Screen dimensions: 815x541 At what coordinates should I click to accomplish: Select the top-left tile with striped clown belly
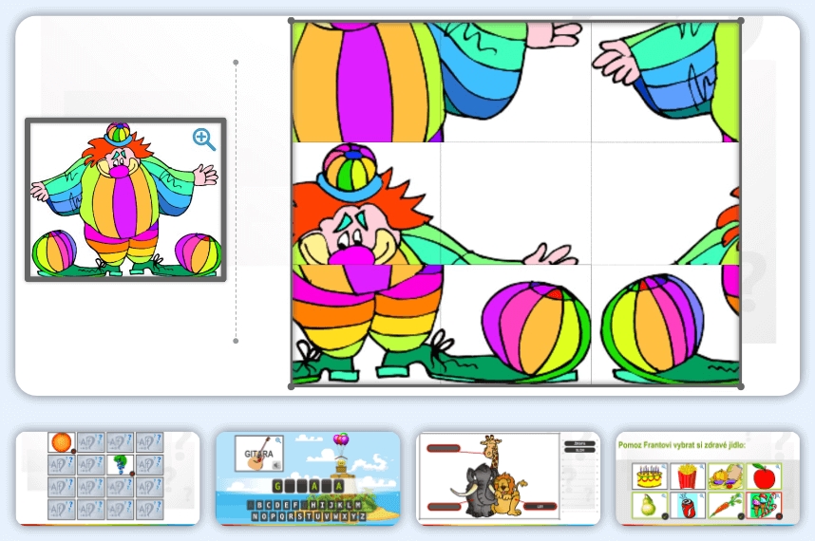366,82
